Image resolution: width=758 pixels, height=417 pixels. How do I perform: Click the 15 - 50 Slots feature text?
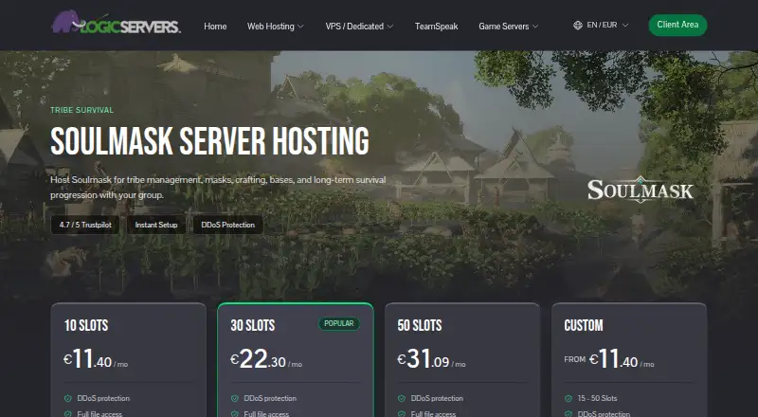click(598, 399)
